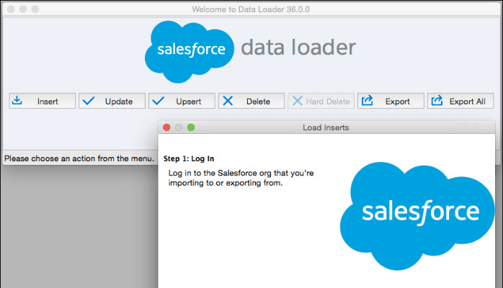503x288 pixels.
Task: Click 'Please choose an action from the menu.' status
Action: click(x=79, y=158)
